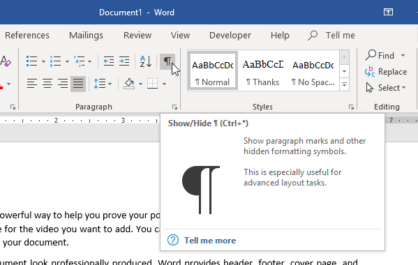The height and width of the screenshot is (265, 418).
Task: Toggle Align Right
Action: pyautogui.click(x=63, y=84)
